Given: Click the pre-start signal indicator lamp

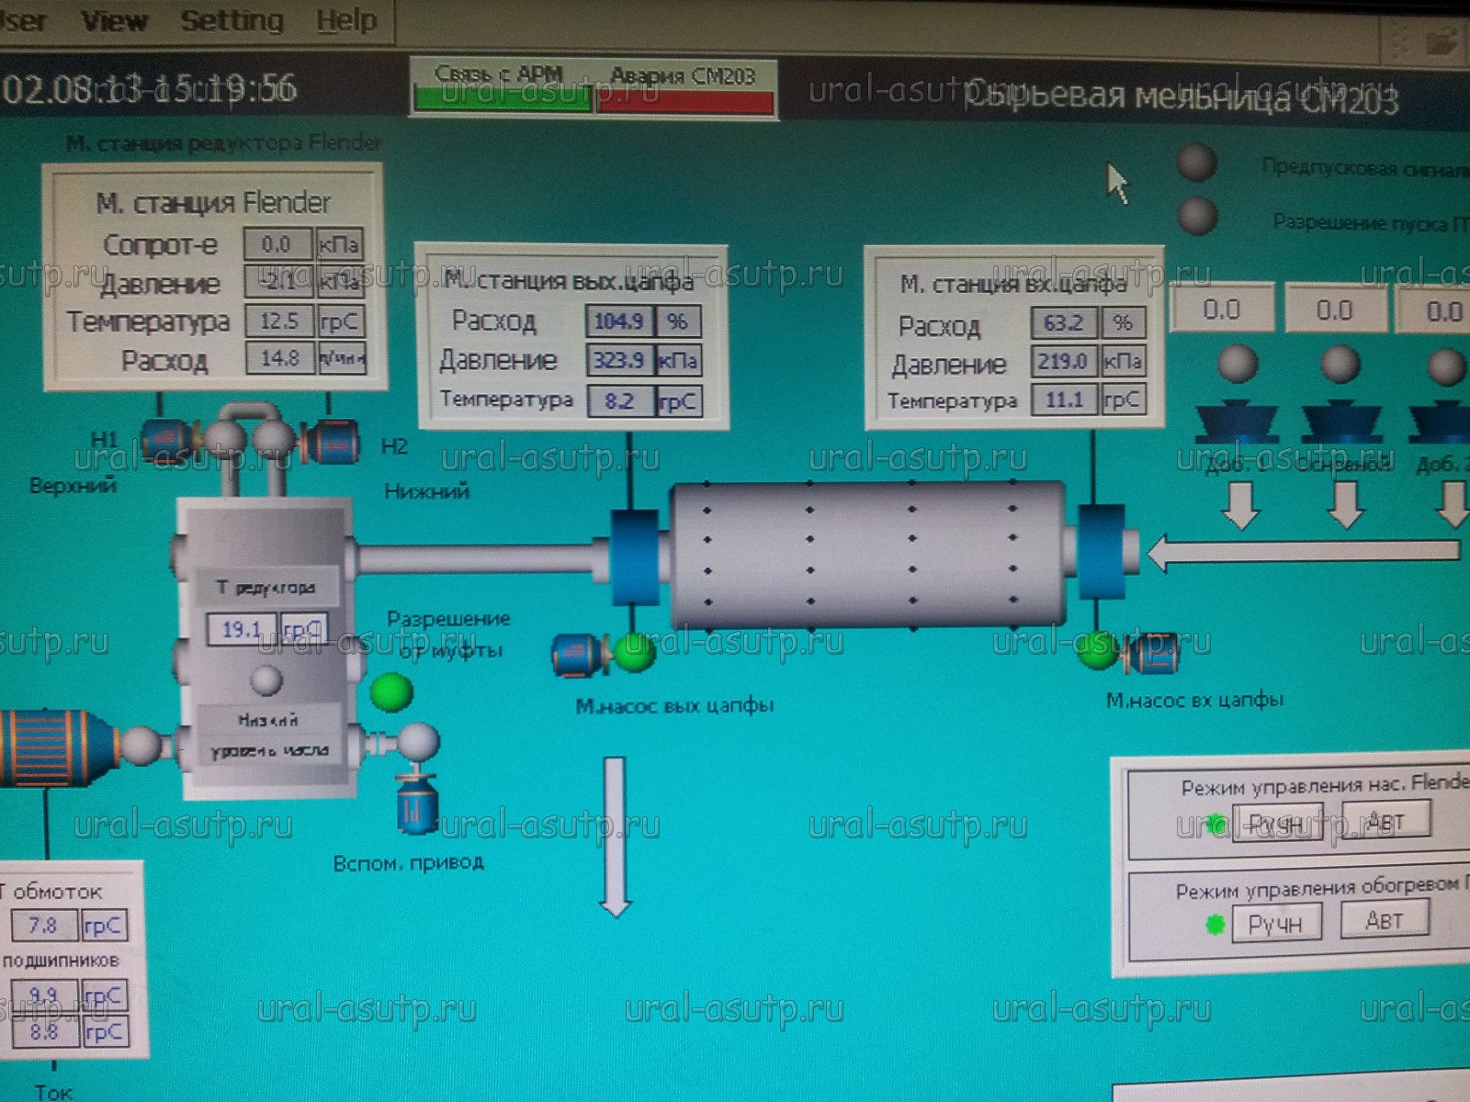Looking at the screenshot, I should point(1197,164).
